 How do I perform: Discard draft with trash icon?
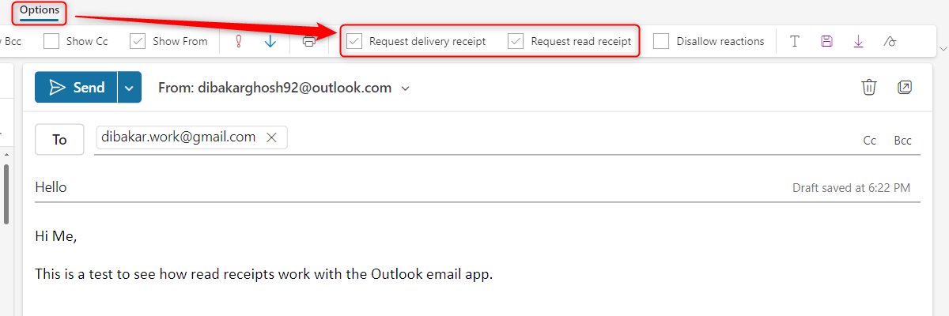coord(869,87)
